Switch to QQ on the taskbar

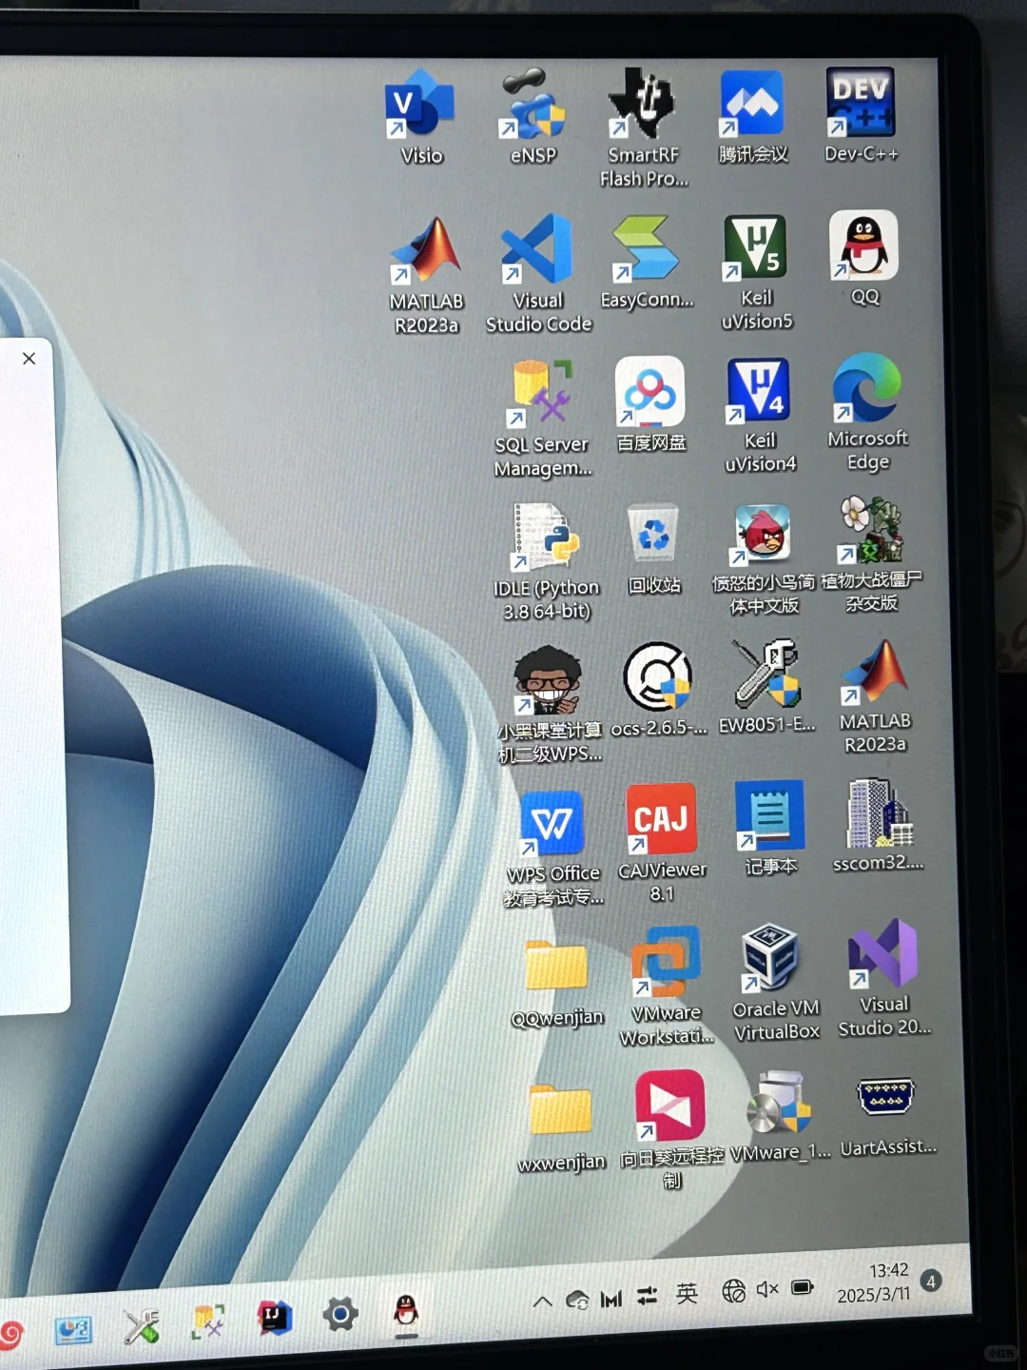[406, 1311]
